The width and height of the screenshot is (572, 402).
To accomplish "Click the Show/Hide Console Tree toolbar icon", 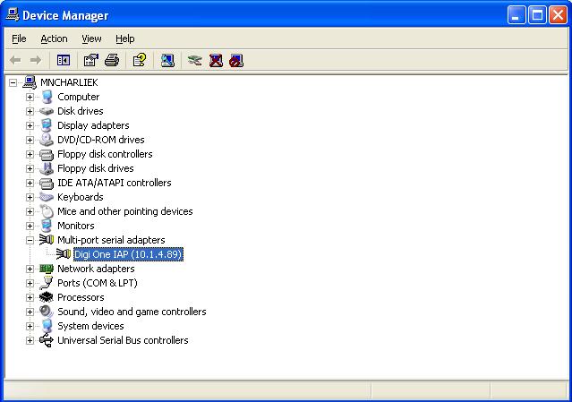I will point(64,61).
